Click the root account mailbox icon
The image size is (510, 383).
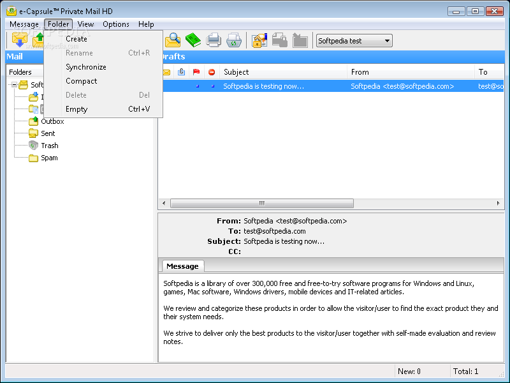(24, 85)
